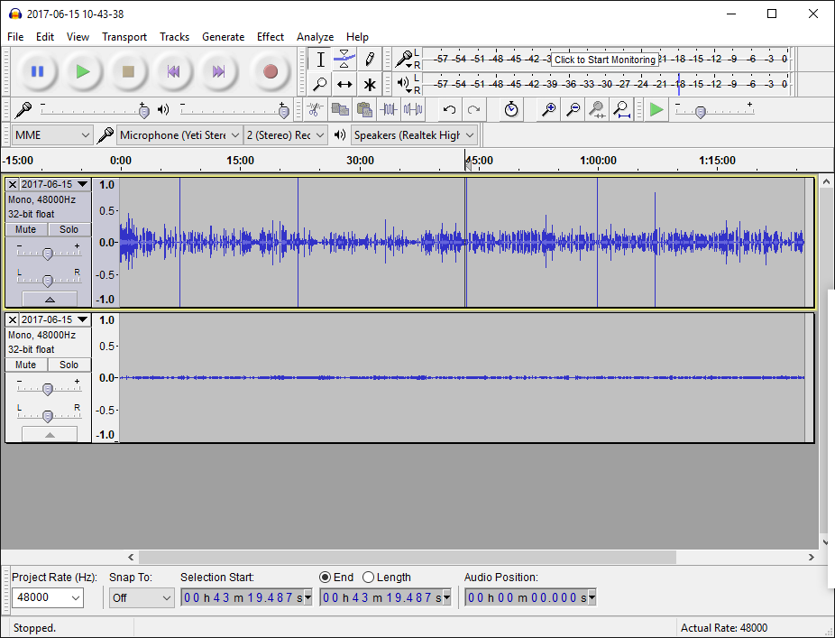Screen dimensions: 835x638
Task: Click the Copy icon
Action: point(340,110)
